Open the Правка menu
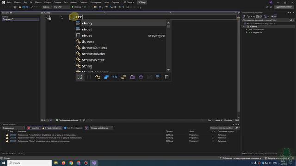This screenshot has height=166, width=296. pos(17,2)
